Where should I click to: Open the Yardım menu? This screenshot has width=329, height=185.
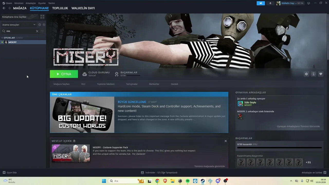(x=51, y=3)
